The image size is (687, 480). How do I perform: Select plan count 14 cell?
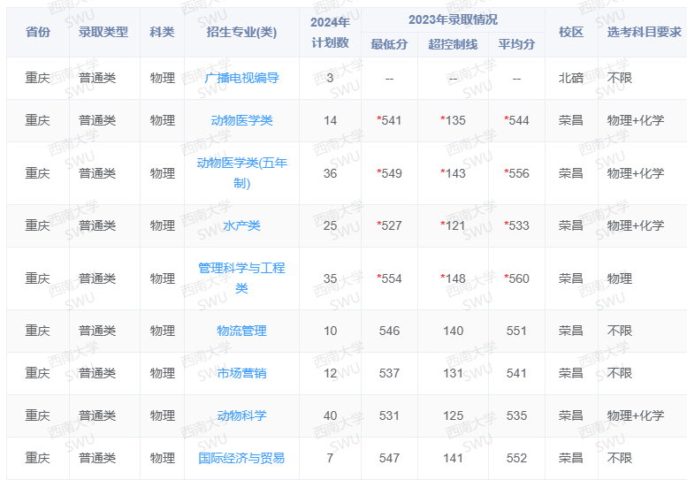tap(330, 120)
